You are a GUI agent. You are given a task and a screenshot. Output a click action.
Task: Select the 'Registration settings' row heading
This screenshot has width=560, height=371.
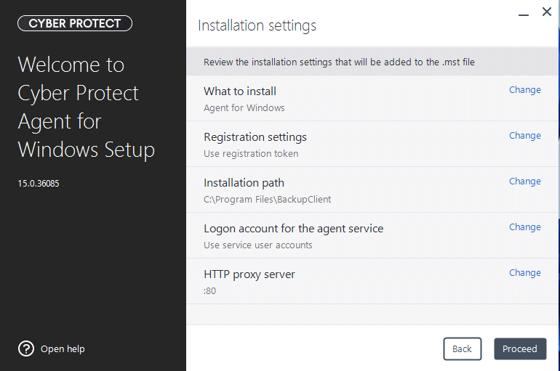point(255,137)
